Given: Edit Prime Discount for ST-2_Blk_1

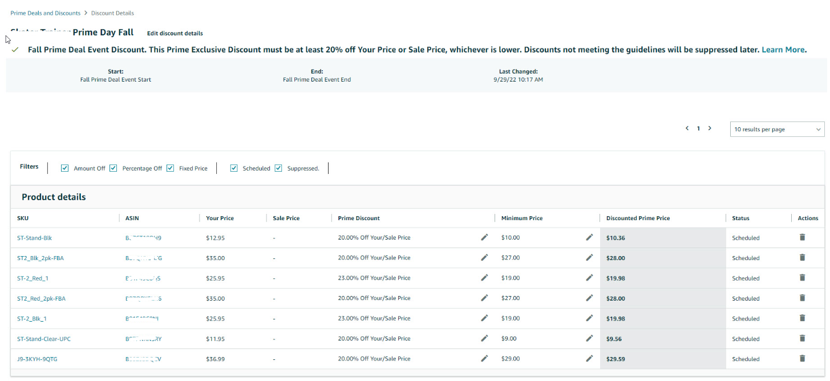Looking at the screenshot, I should 484,318.
